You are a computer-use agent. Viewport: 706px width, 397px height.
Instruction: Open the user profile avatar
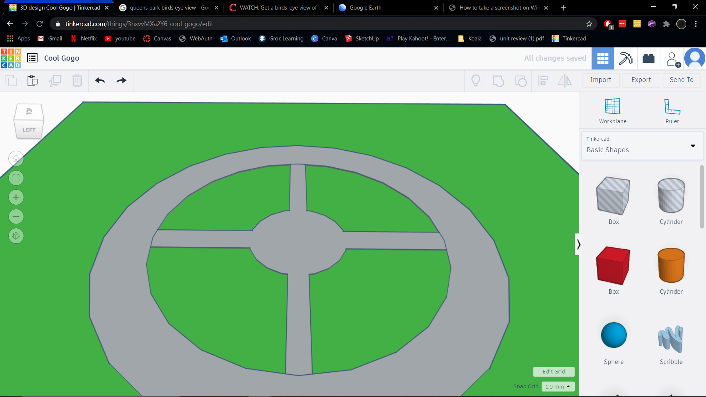click(x=695, y=58)
